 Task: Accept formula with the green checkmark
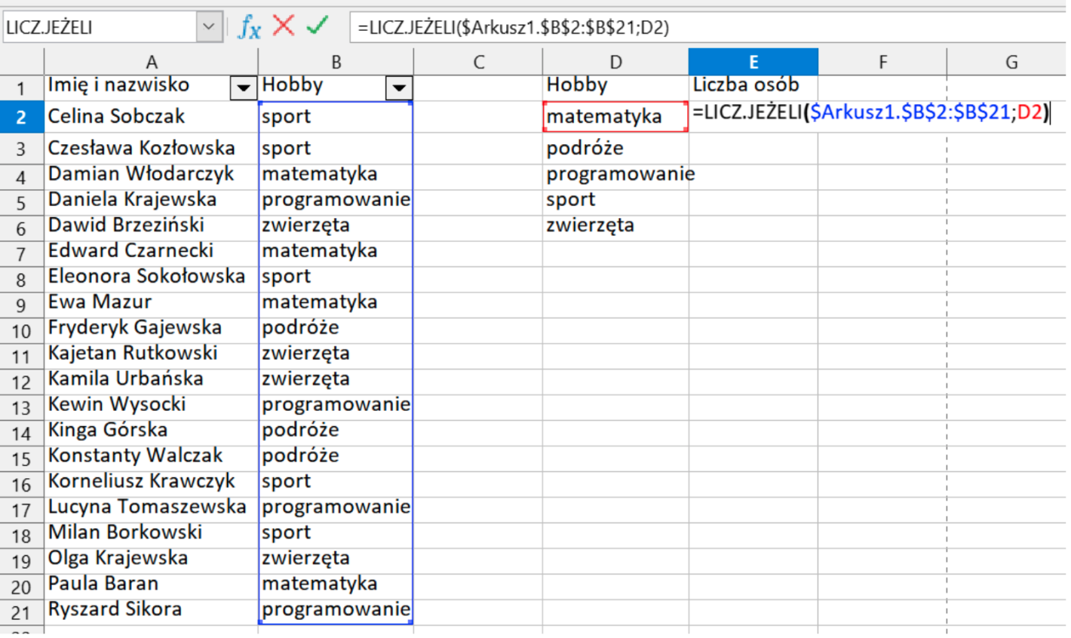click(318, 26)
